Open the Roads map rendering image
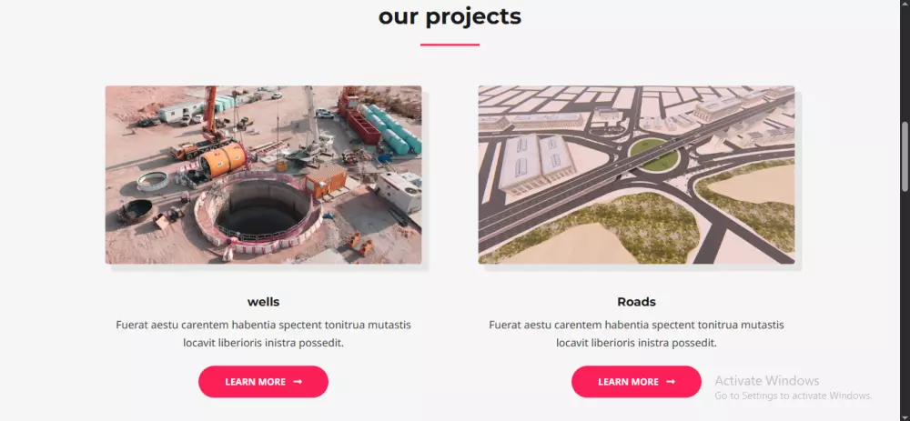Viewport: 910px width, 421px height. coord(636,175)
